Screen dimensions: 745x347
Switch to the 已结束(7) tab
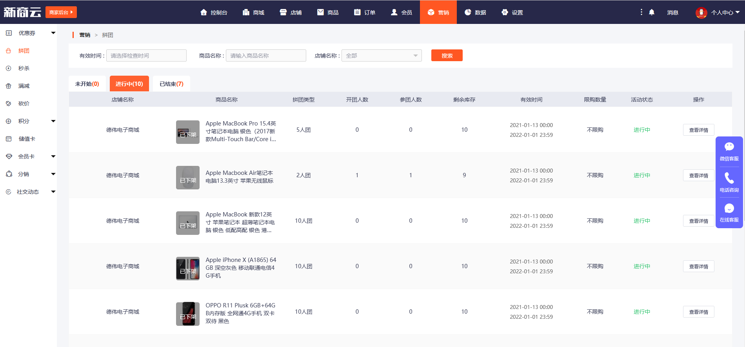pyautogui.click(x=171, y=84)
